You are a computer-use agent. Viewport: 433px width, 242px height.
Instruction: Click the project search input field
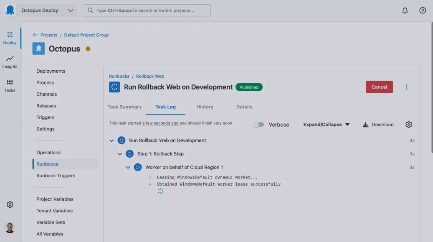pyautogui.click(x=147, y=10)
